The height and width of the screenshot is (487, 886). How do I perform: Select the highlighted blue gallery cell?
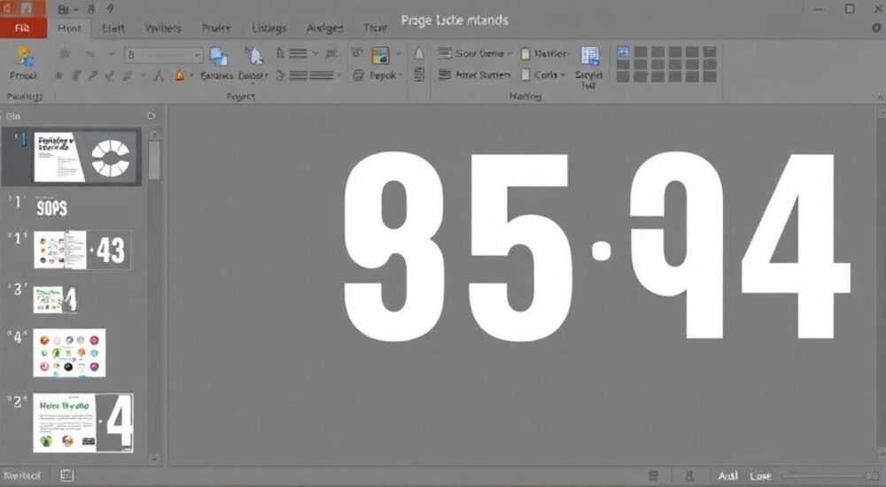point(623,52)
